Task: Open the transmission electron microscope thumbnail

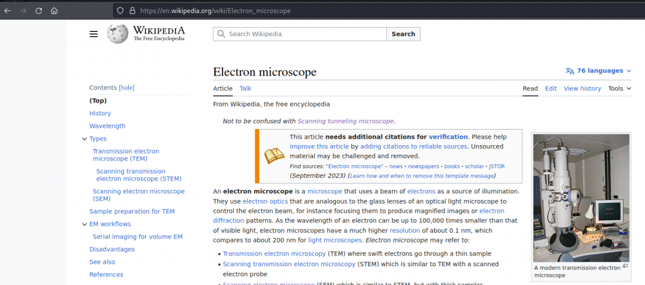Action: point(580,197)
